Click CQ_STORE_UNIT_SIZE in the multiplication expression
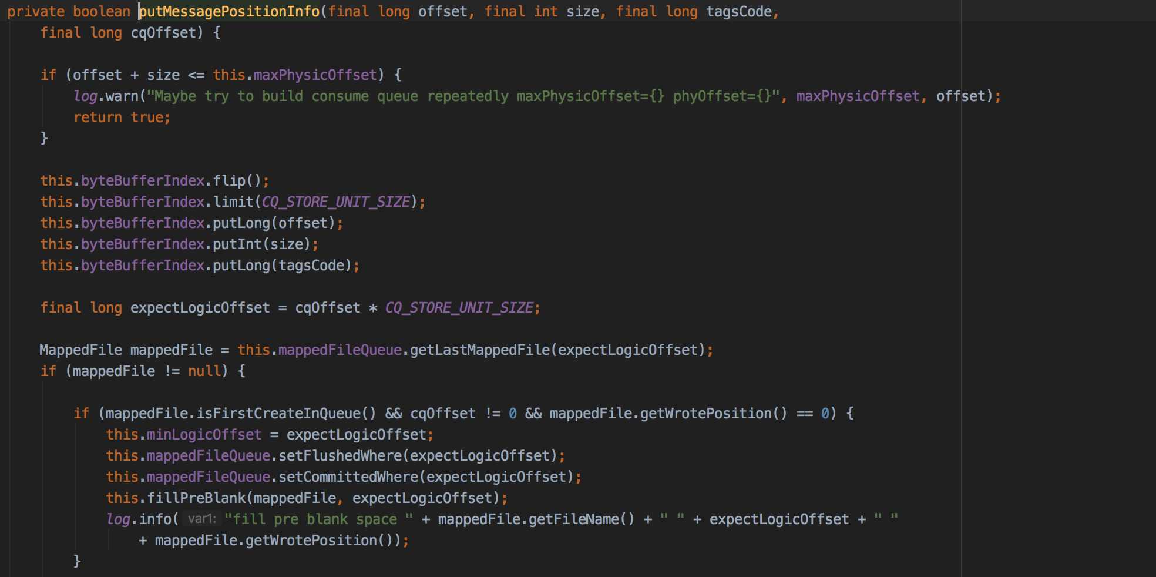This screenshot has height=577, width=1156. (x=459, y=307)
